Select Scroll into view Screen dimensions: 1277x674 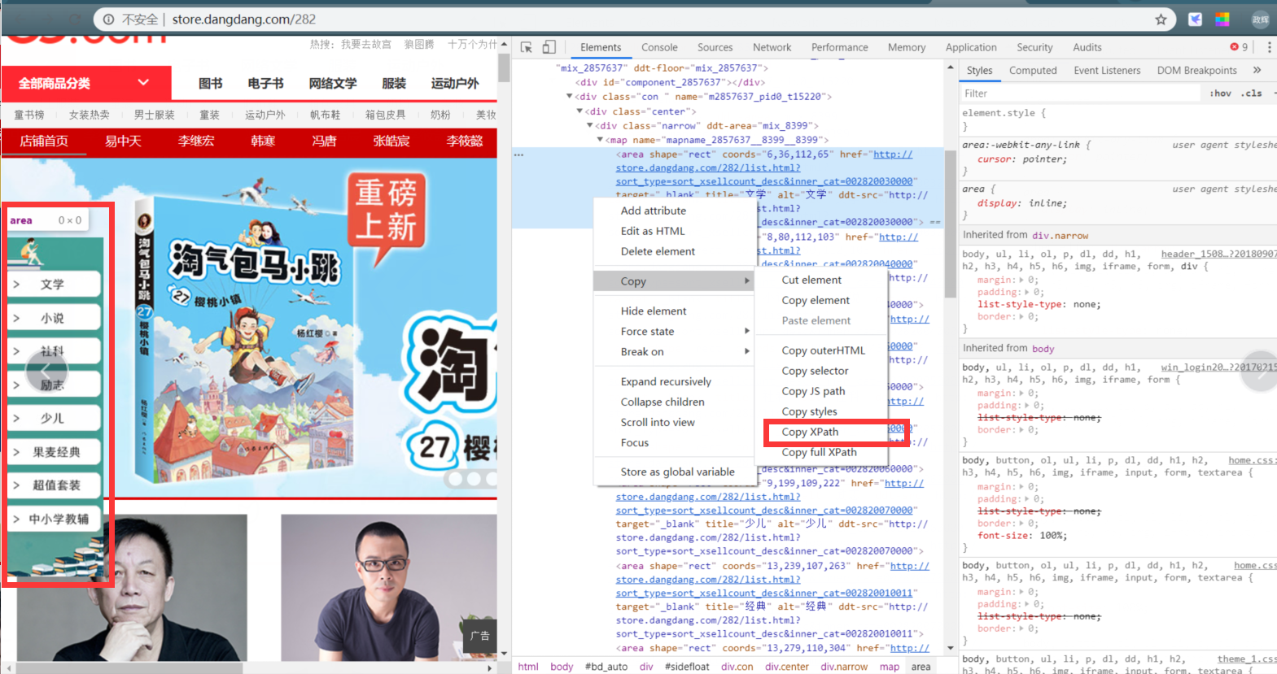pyautogui.click(x=658, y=422)
